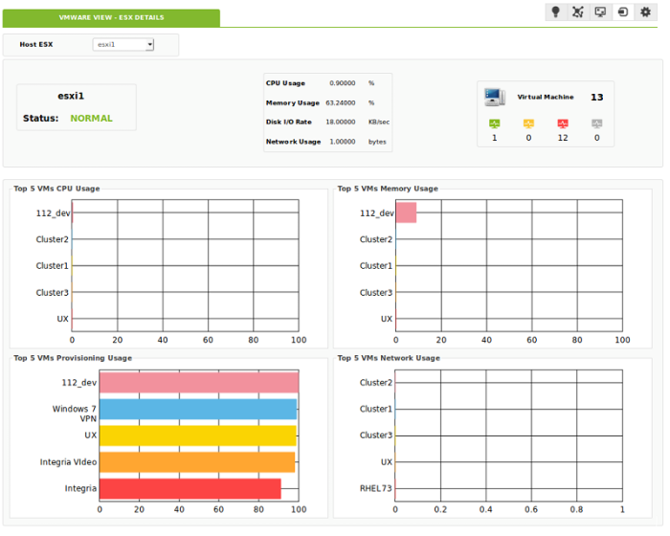
Task: Select the ESX details view icon
Action: [623, 12]
